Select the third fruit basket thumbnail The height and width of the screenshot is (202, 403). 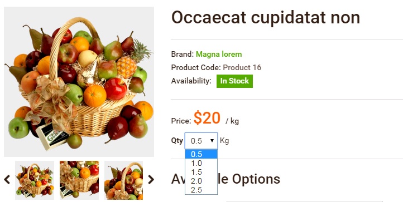click(123, 180)
